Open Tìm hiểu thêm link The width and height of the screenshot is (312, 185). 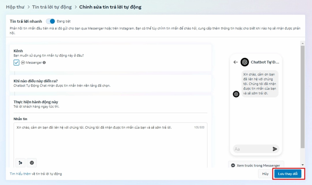click(20, 174)
